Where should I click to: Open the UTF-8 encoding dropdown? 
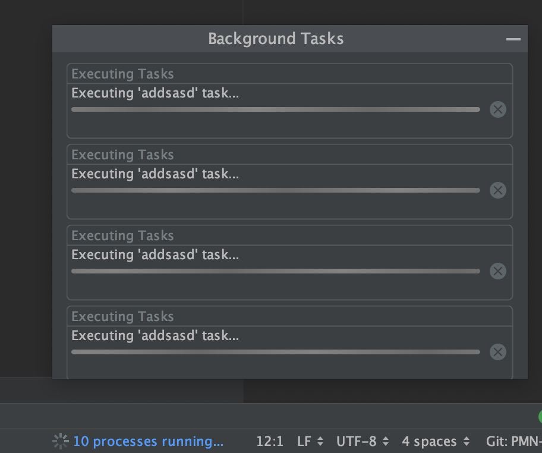(363, 441)
